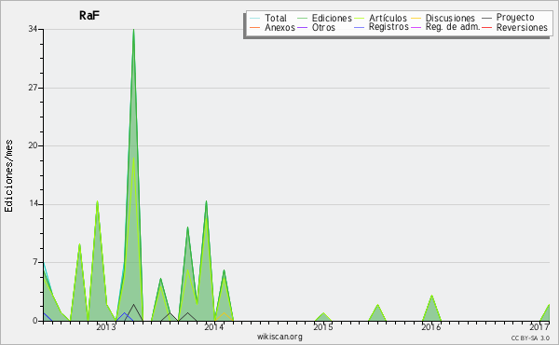This screenshot has height=345, width=559.
Task: Click the red Reversiones legend line
Action: (x=486, y=27)
